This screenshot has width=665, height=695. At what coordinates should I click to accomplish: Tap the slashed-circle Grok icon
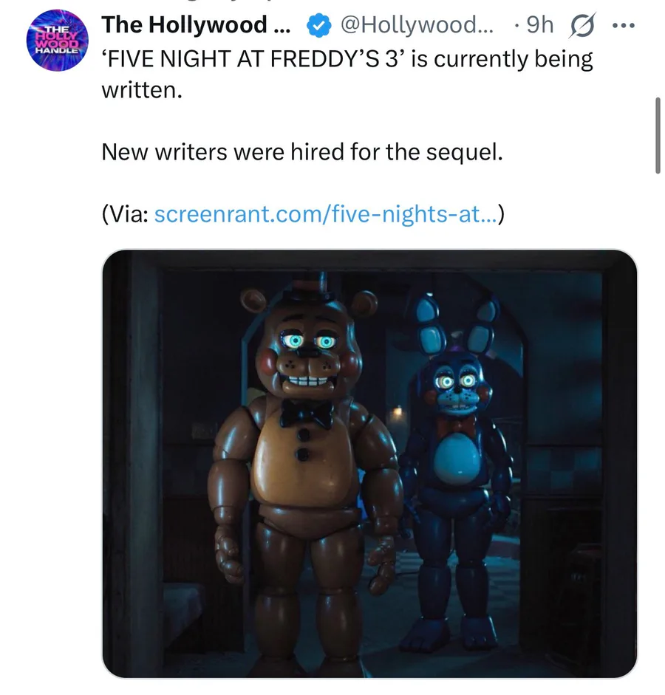pyautogui.click(x=582, y=25)
